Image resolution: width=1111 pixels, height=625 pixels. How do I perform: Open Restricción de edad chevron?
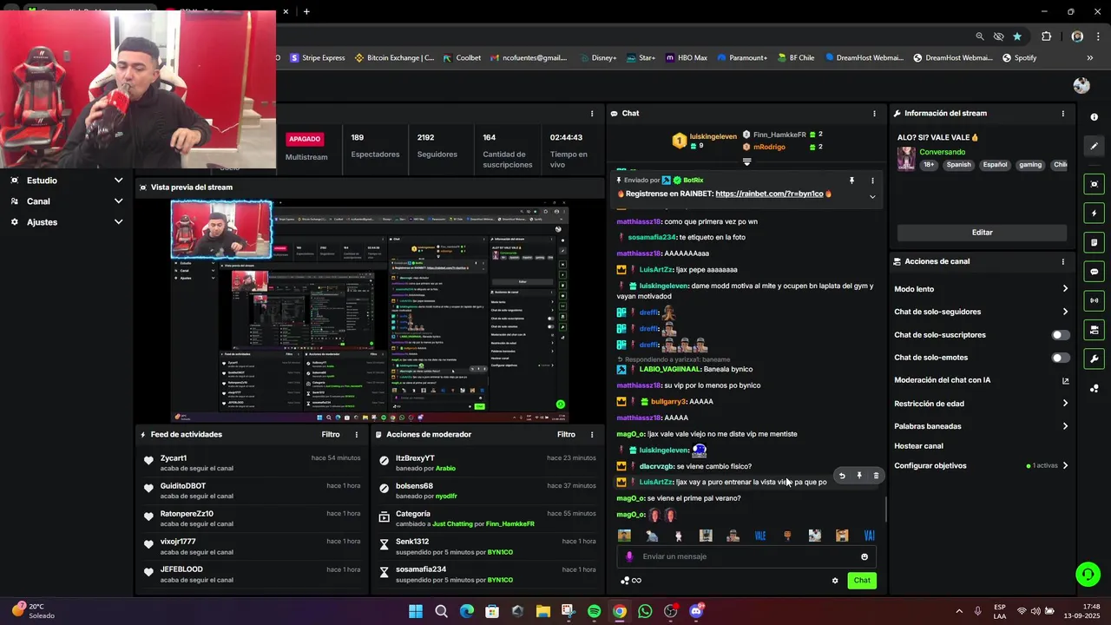[1065, 404]
